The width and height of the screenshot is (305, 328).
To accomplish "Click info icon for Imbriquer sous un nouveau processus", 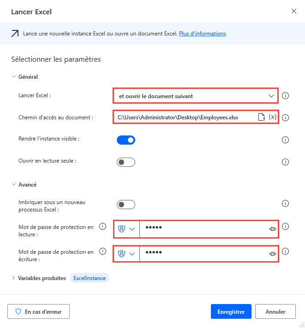I will coord(285,204).
